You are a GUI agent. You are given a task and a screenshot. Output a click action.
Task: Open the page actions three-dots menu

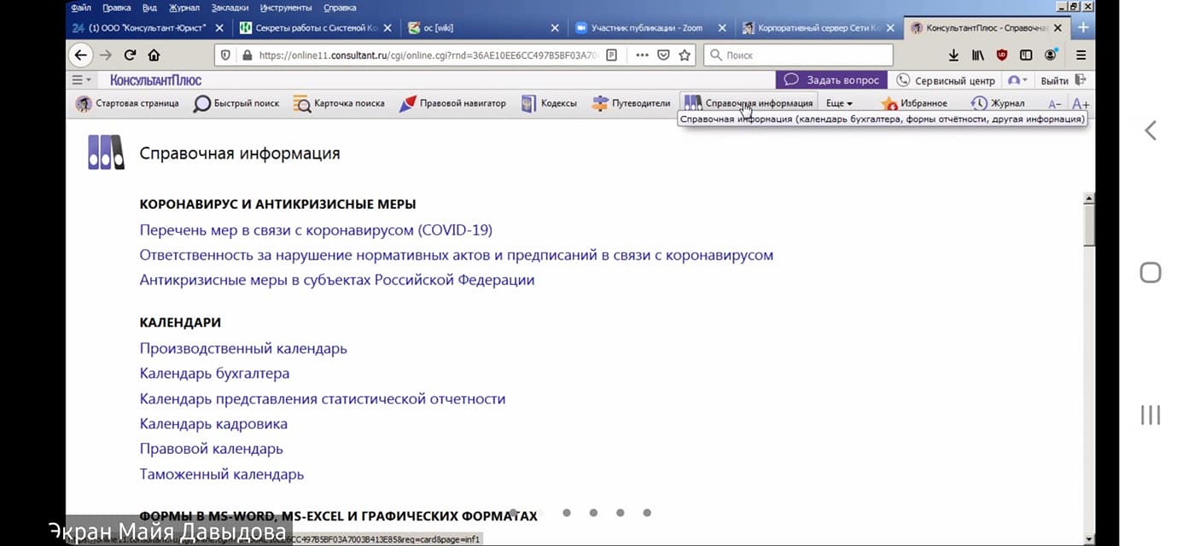coord(643,55)
